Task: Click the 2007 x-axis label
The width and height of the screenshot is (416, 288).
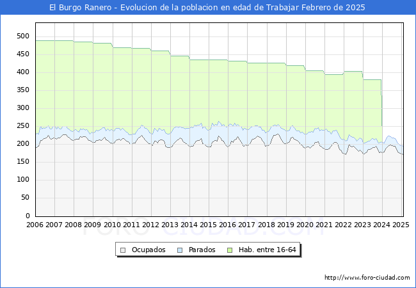Action: coord(54,225)
